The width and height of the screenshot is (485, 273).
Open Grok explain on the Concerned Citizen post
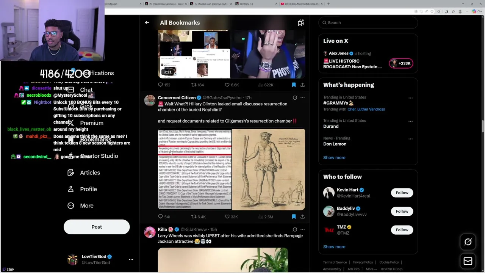click(295, 98)
